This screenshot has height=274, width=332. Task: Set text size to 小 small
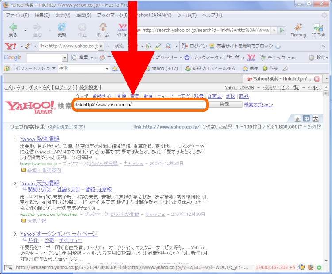click(x=297, y=119)
